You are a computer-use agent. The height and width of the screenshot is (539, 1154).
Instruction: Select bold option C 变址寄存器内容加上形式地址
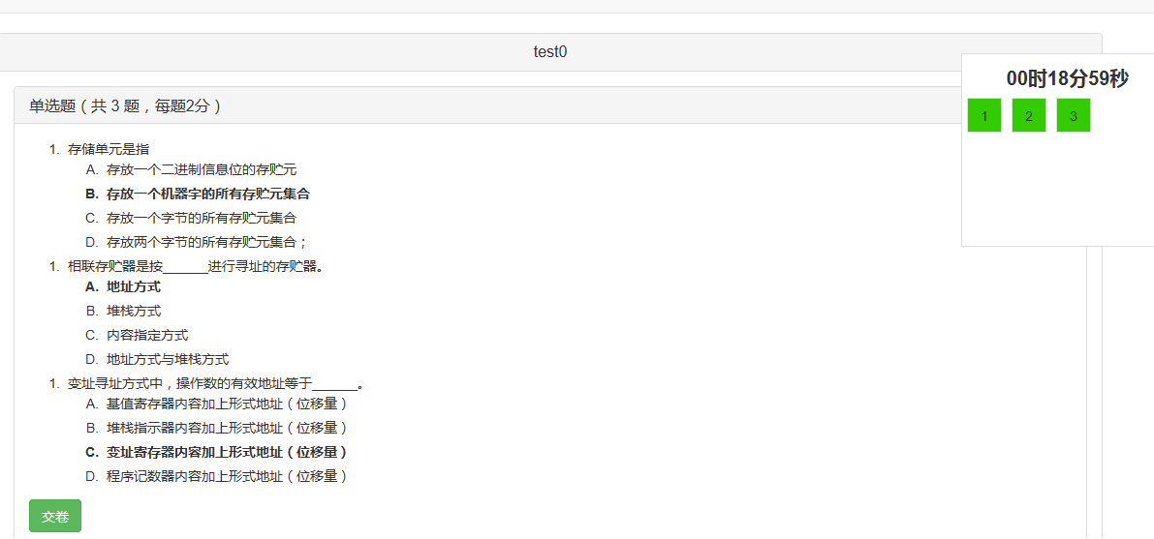point(227,452)
